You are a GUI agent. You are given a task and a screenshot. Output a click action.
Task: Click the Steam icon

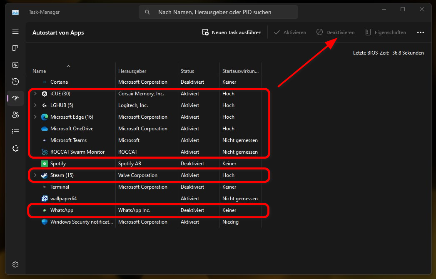pyautogui.click(x=45, y=175)
